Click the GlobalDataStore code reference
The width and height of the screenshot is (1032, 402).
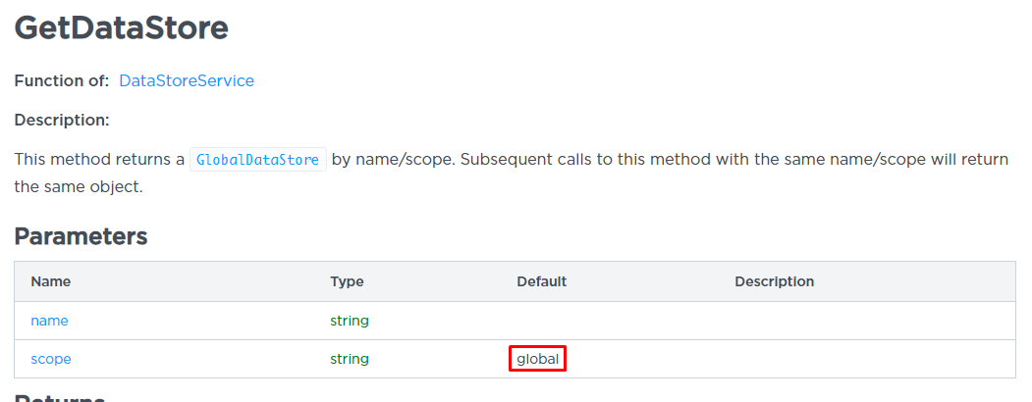tap(258, 160)
